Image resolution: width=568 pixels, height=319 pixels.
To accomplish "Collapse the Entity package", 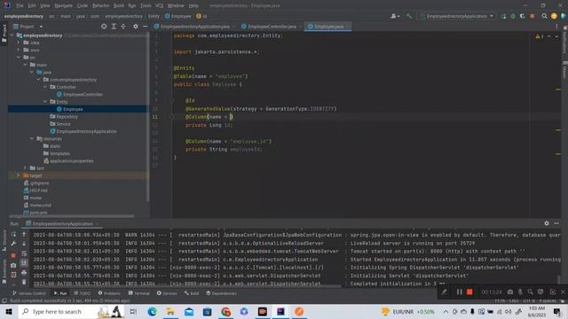I will point(45,102).
